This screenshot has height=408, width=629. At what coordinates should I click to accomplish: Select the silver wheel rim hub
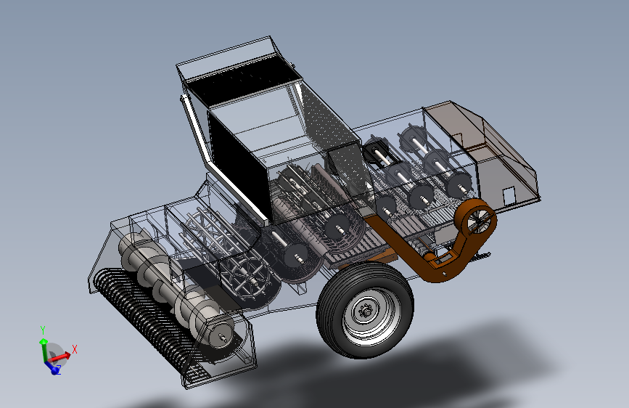(367, 311)
